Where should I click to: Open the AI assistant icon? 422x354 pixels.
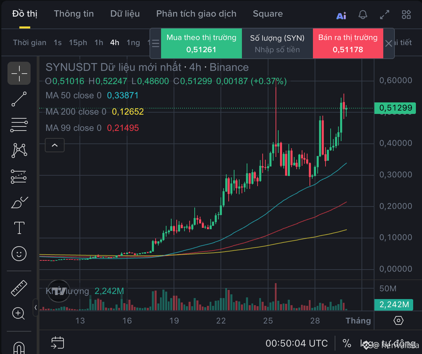(x=341, y=16)
